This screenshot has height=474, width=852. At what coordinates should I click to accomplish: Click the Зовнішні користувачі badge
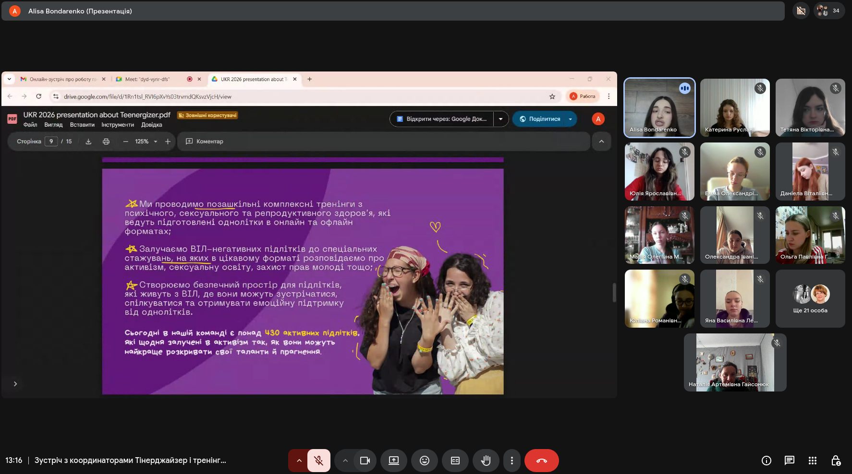[207, 115]
